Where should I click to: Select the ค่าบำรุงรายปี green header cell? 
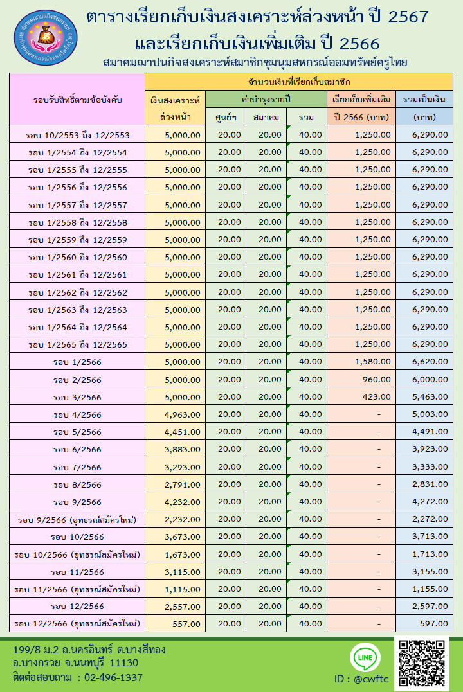[x=266, y=100]
